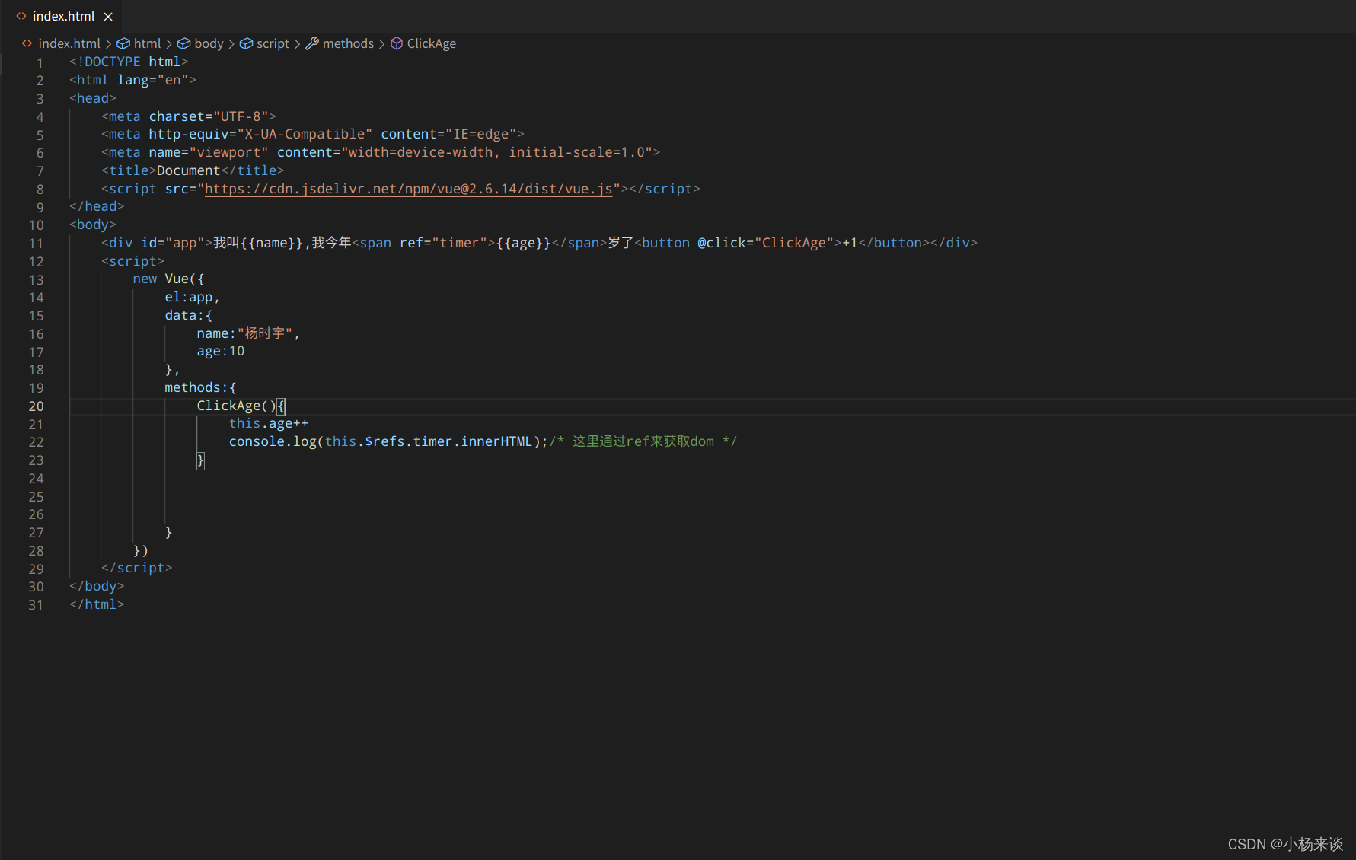Click the cube icon beside 'script' breadcrumb

pyautogui.click(x=246, y=43)
